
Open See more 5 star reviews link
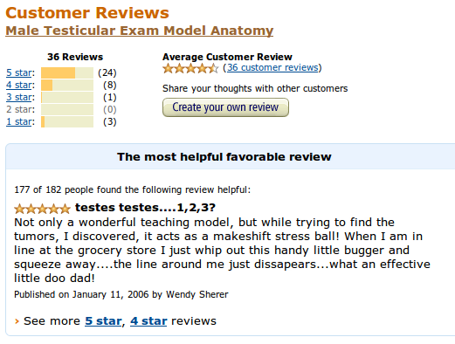pyautogui.click(x=103, y=321)
